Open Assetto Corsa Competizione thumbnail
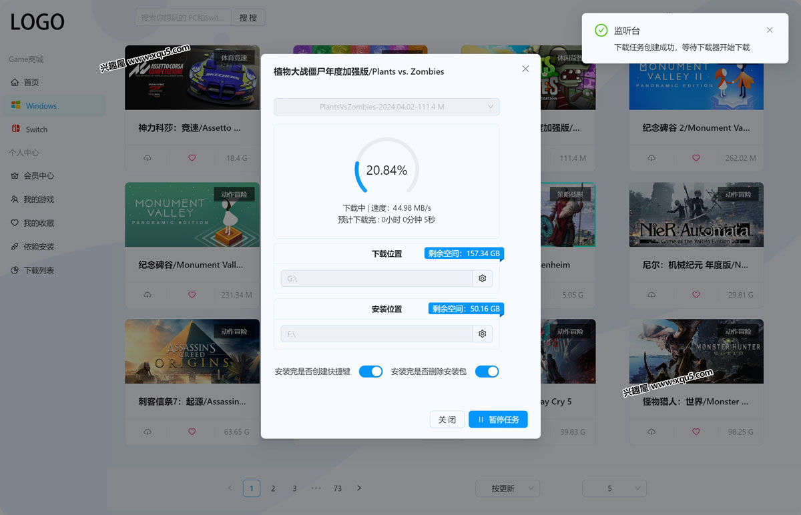Screen dimensions: 801x515 [x=192, y=77]
